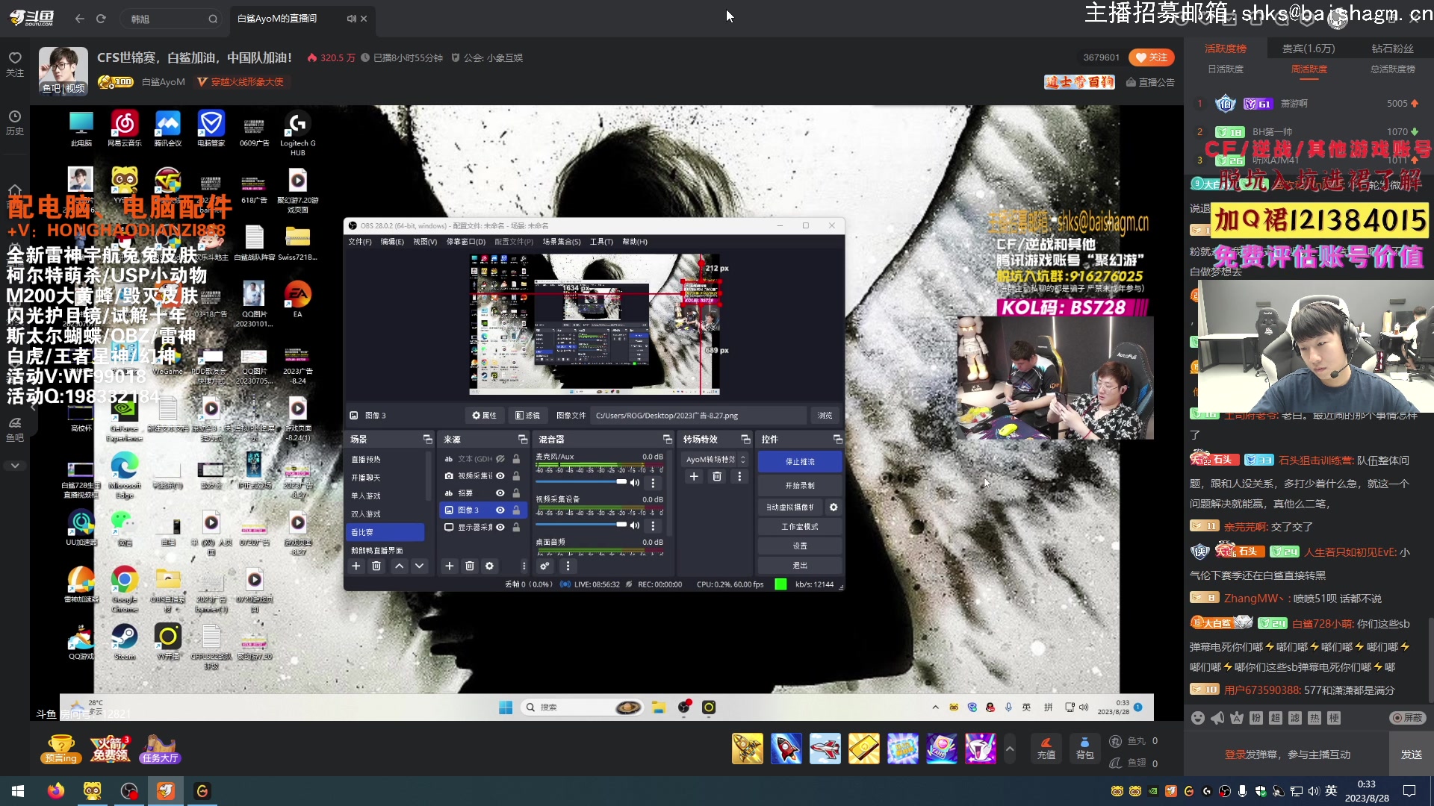This screenshot has height=806, width=1434.
Task: Open transition three-dot menu in OBS 转场特效
Action: 739,477
